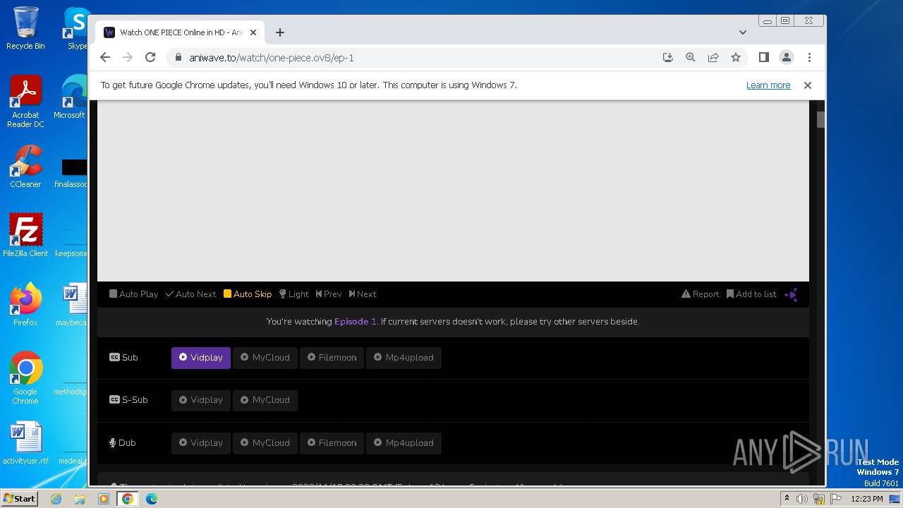Go forward in Chrome history
Viewport: 903px width, 508px height.
128,58
